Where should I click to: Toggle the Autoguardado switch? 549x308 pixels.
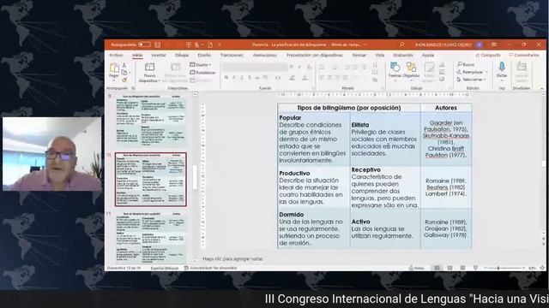[x=144, y=44]
